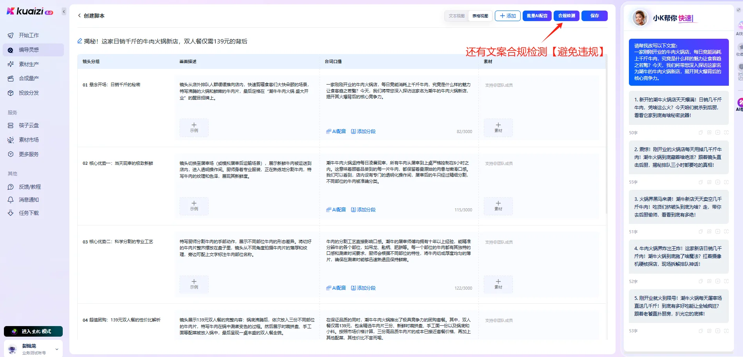Image resolution: width=743 pixels, height=357 pixels.
Task: Edit the script title with the pencil icon
Action: tap(80, 41)
